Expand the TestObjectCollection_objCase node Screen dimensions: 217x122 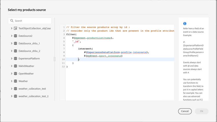pyautogui.click(x=12, y=28)
